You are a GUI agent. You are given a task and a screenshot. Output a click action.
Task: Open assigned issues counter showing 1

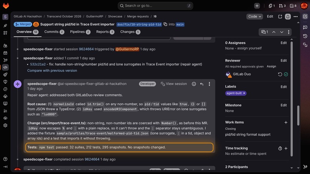tap(272, 6)
